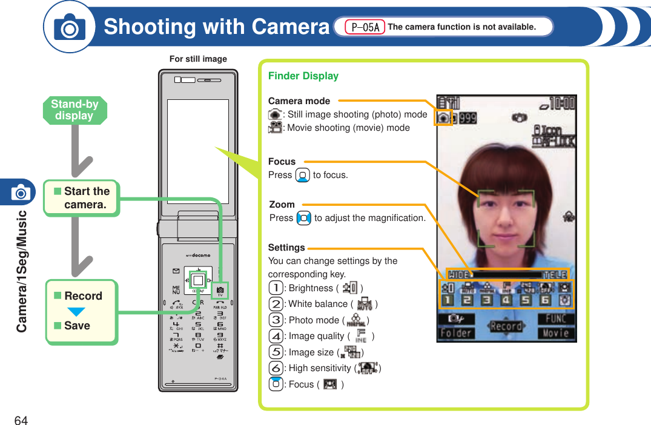Click the Stand-by display step box

(75, 110)
